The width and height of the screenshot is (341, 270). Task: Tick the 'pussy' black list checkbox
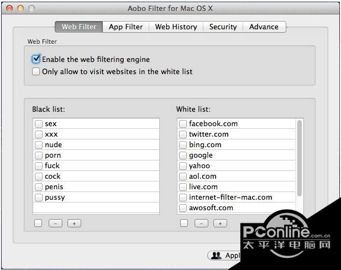click(39, 198)
